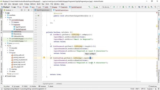This screenshot has height=90, width=160.
Task: Click the Make Project hammer icon
Action: pyautogui.click(x=89, y=7)
